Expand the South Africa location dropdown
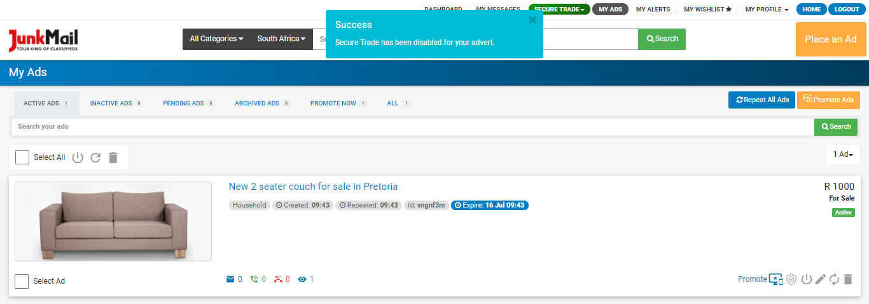Viewport: 869px width, 304px height. tap(281, 39)
